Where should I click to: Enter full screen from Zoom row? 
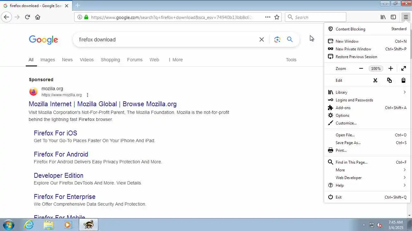(404, 68)
